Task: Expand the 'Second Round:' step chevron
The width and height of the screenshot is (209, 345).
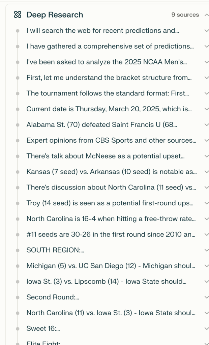Action: coord(206,297)
